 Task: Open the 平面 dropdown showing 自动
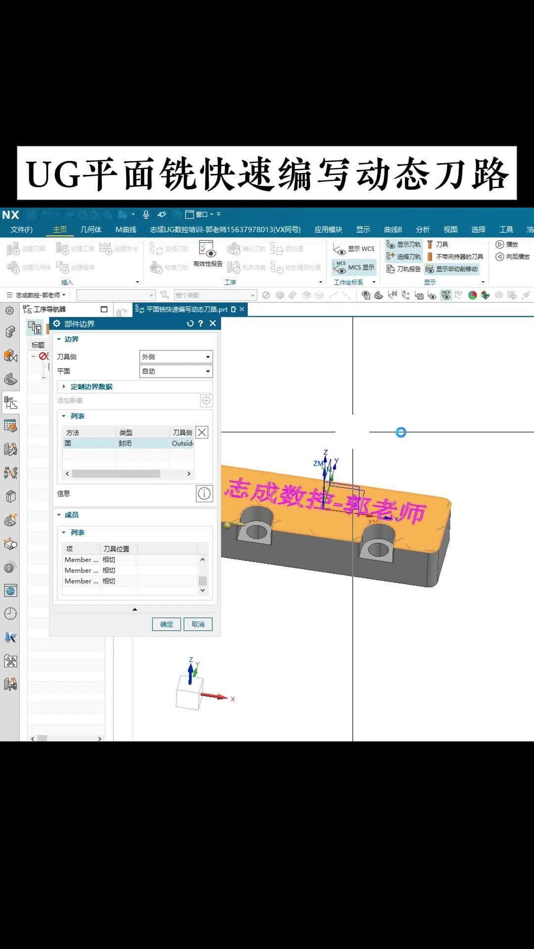(176, 371)
